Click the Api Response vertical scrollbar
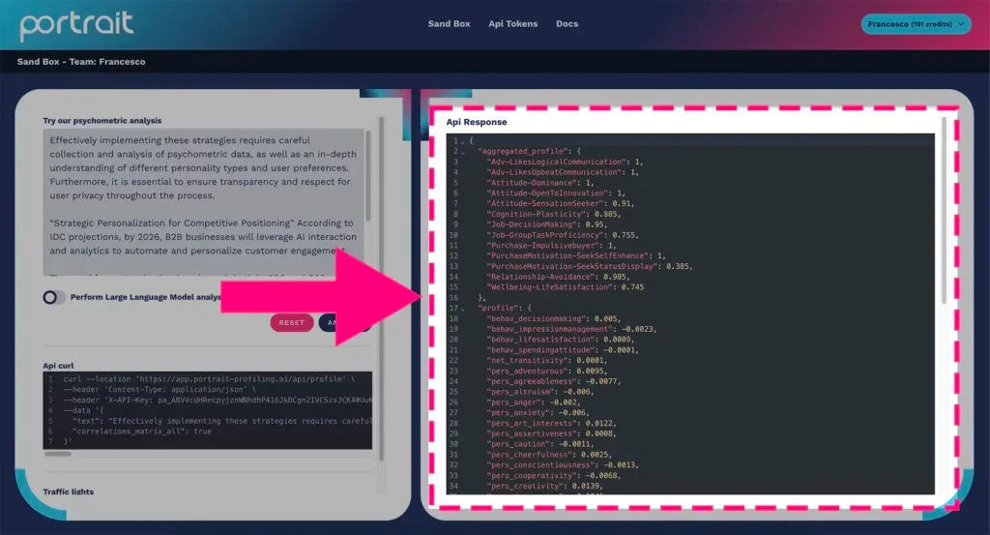This screenshot has height=535, width=990. (944, 210)
